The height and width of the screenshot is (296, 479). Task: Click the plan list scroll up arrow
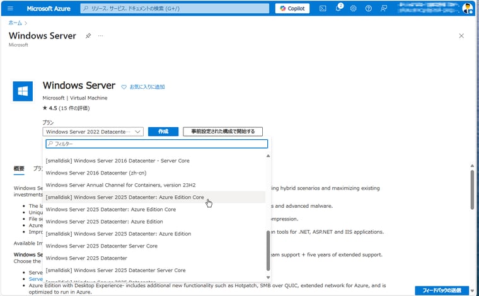[268, 156]
